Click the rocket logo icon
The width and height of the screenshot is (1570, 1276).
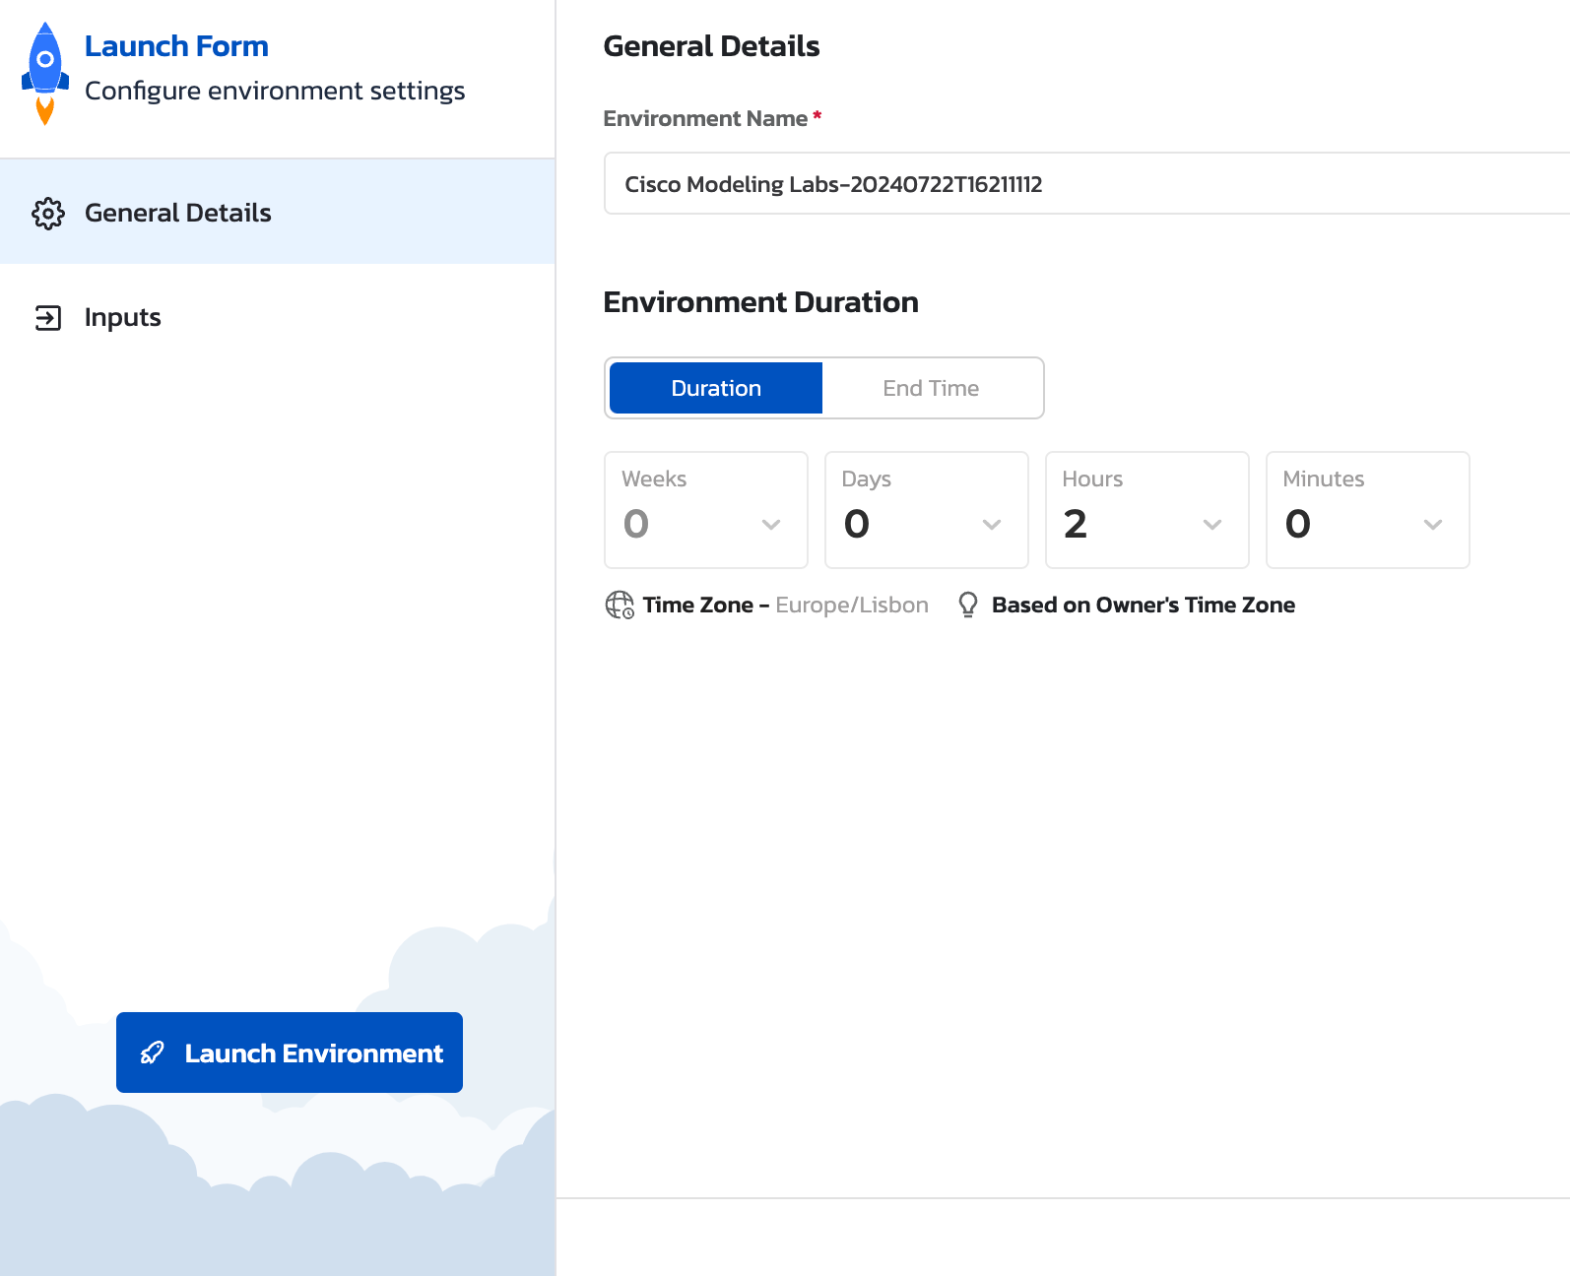(45, 74)
